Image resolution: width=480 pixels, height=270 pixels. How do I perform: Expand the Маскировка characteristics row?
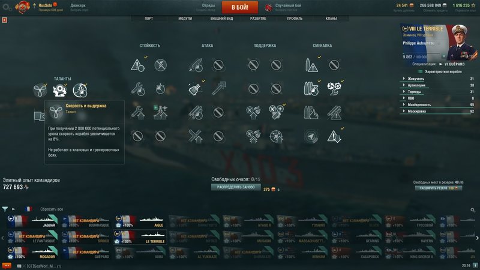(x=439, y=111)
